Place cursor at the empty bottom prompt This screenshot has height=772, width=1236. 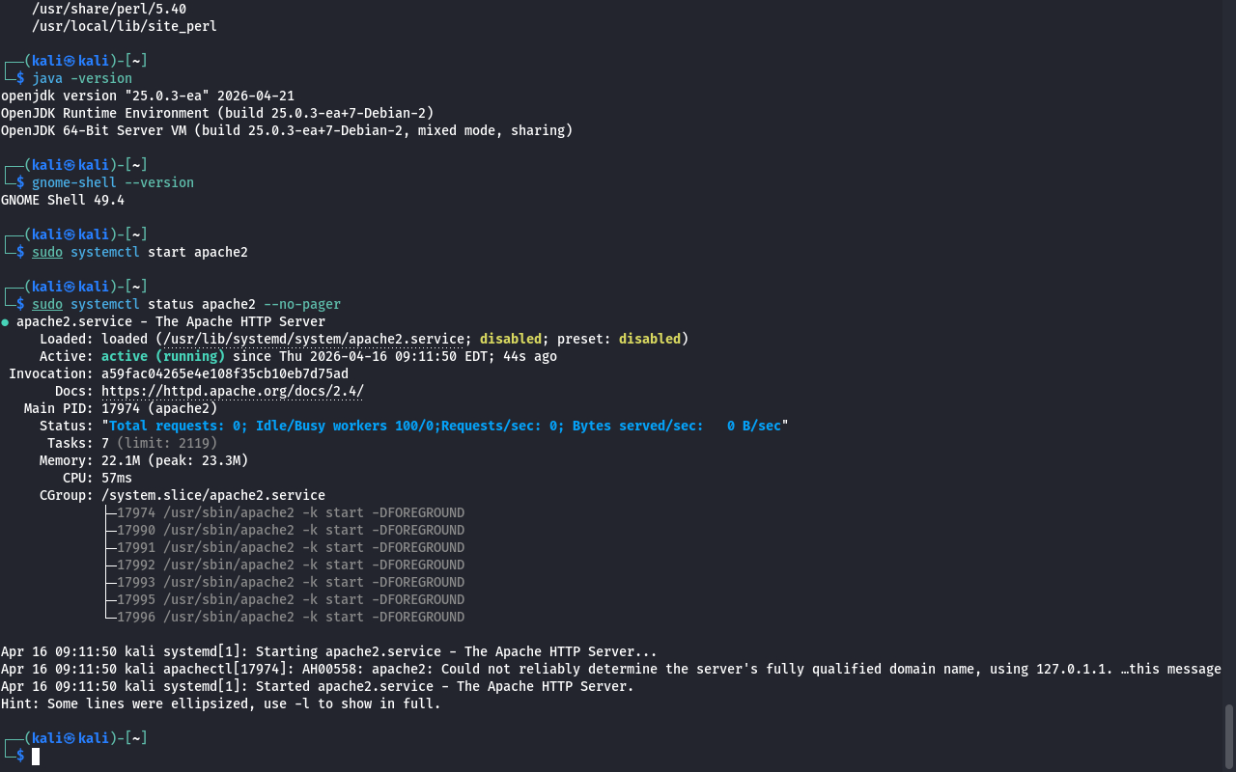click(x=36, y=756)
